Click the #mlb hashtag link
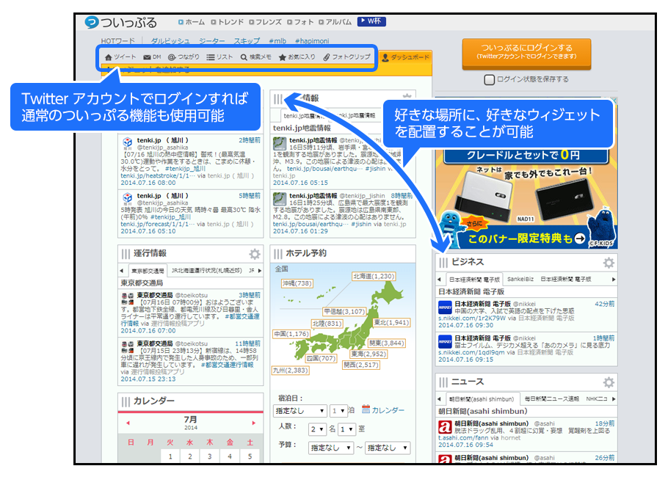The image size is (668, 477). coord(277,41)
